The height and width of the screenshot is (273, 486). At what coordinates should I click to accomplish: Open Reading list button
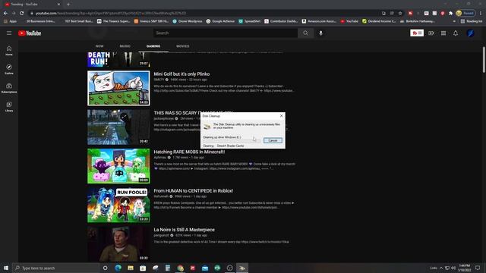point(472,21)
